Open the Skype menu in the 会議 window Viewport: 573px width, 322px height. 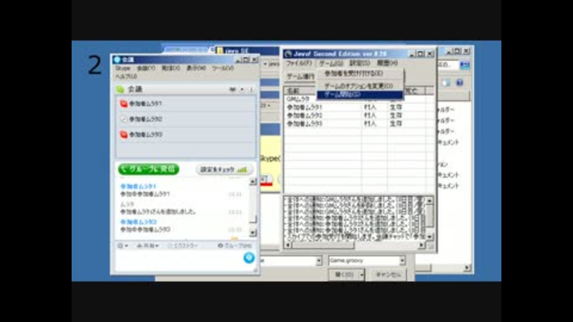pos(123,68)
